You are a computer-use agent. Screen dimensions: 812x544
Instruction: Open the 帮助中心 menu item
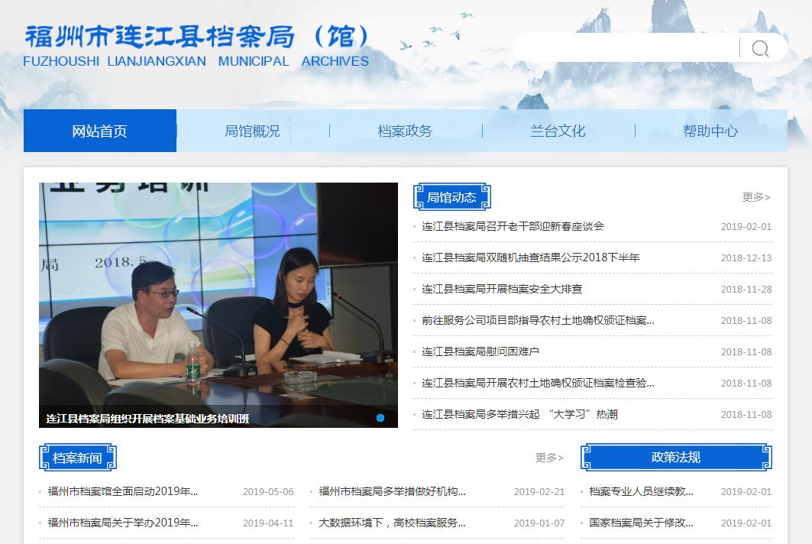[710, 131]
